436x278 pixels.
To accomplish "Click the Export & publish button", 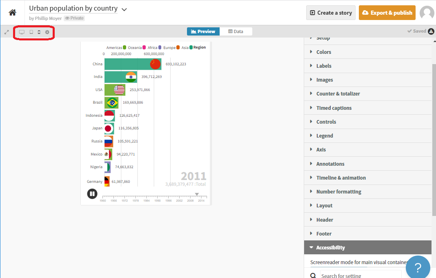I will click(x=387, y=13).
